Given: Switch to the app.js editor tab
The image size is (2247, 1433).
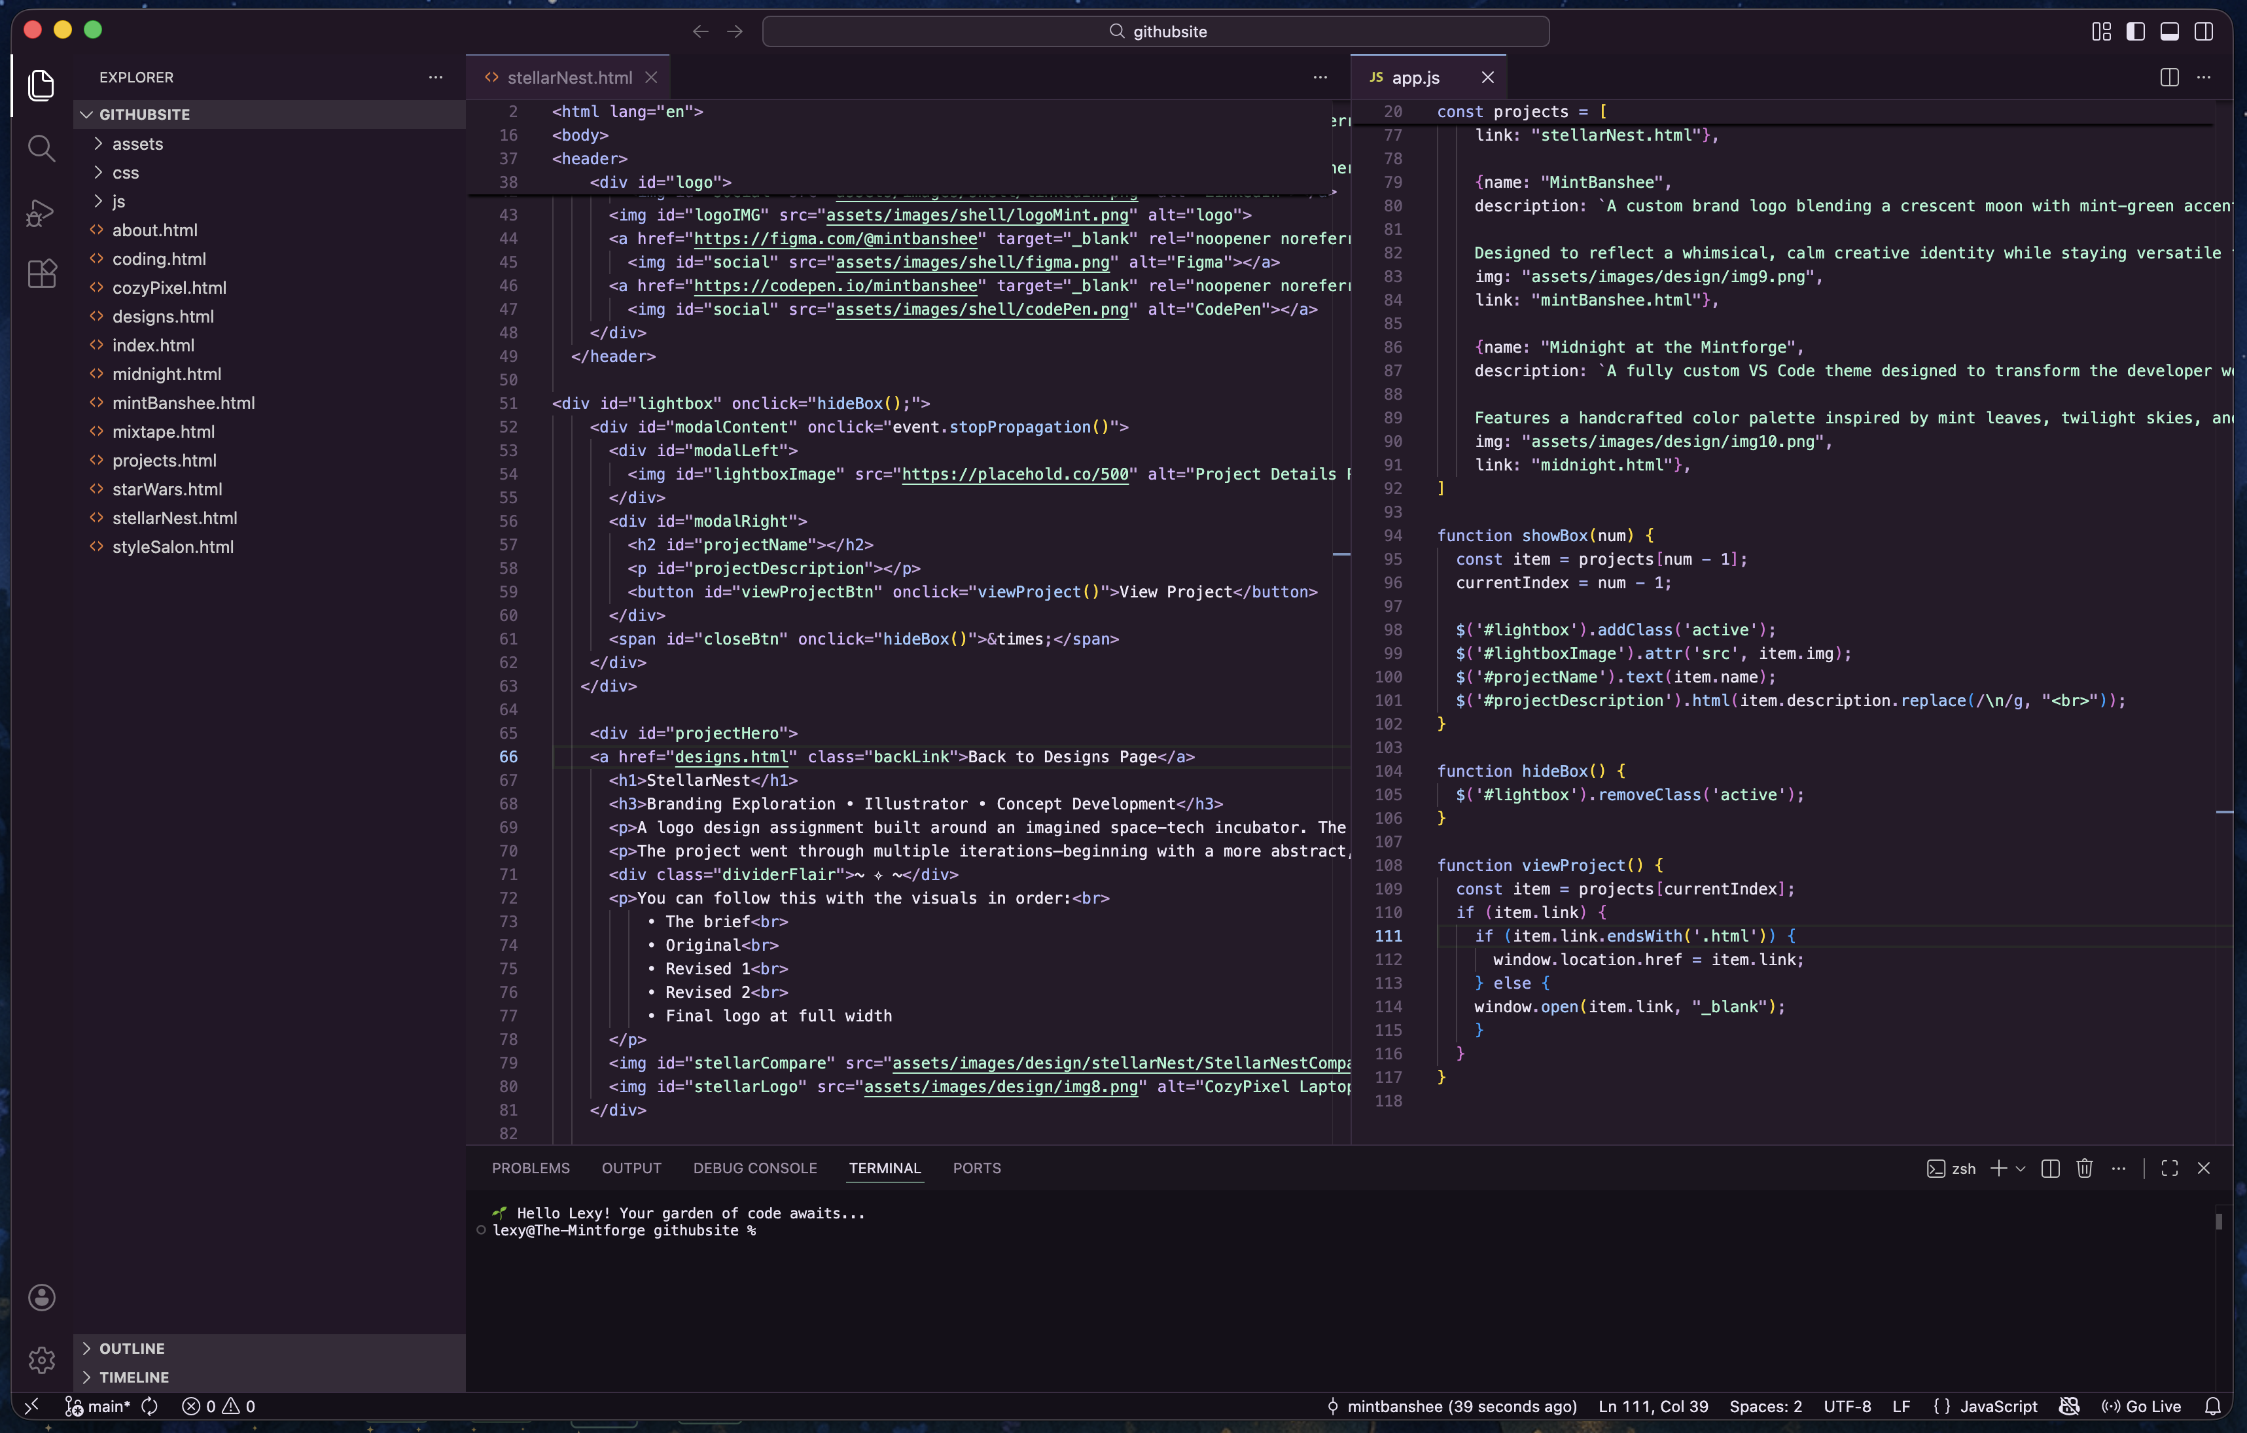Looking at the screenshot, I should point(1415,77).
